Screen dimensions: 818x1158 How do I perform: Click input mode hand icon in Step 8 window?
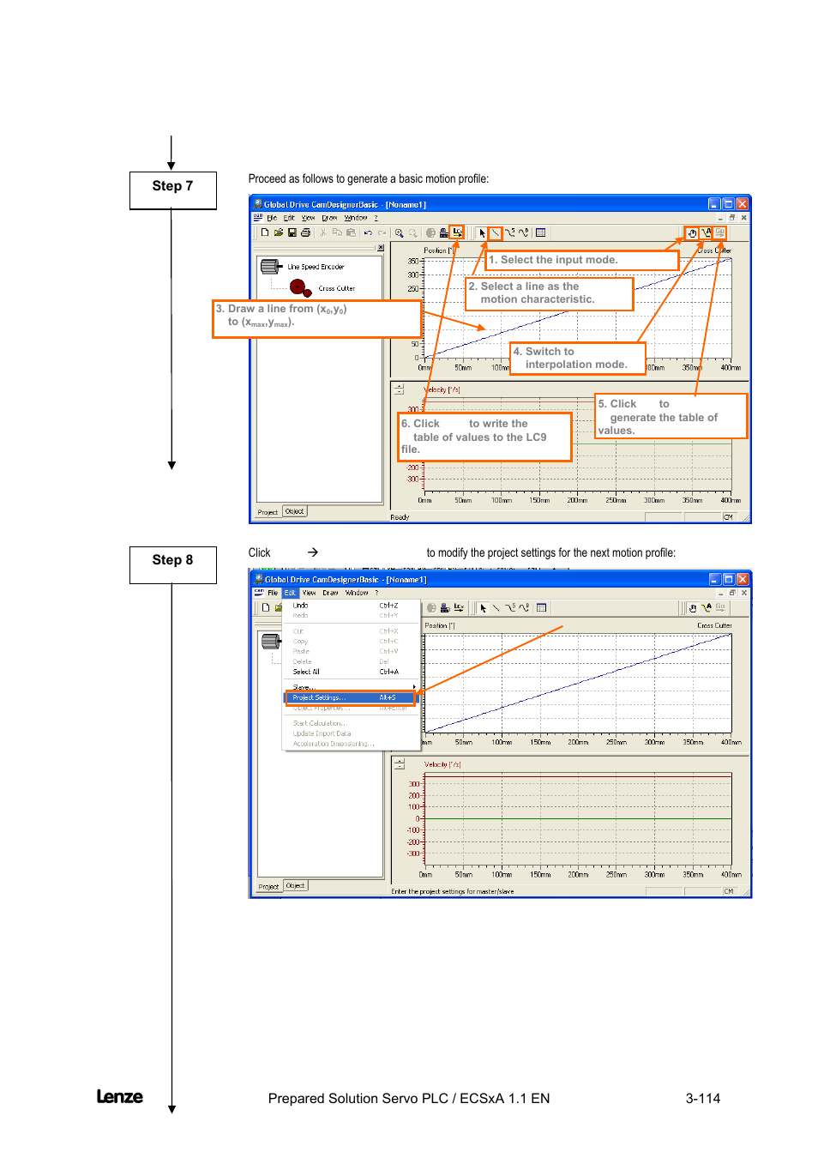coord(693,607)
